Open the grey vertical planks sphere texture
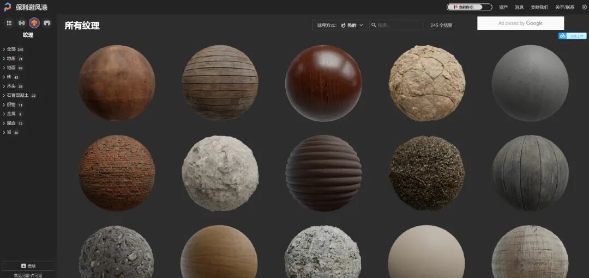The image size is (589, 278). click(x=530, y=173)
